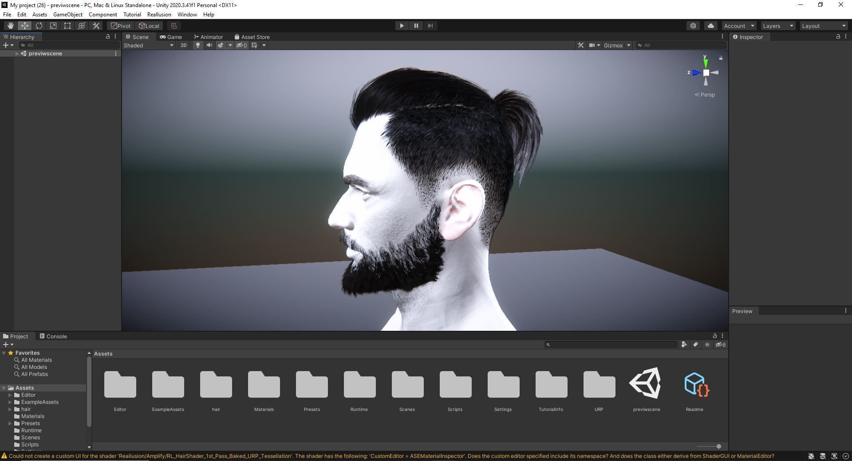This screenshot has width=852, height=461.
Task: Lock the Hierarchy panel
Action: (107, 37)
